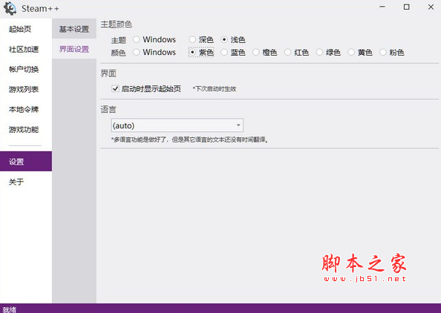441x313 pixels.
Task: Minimize the Steam++ window
Action: [x=382, y=7]
